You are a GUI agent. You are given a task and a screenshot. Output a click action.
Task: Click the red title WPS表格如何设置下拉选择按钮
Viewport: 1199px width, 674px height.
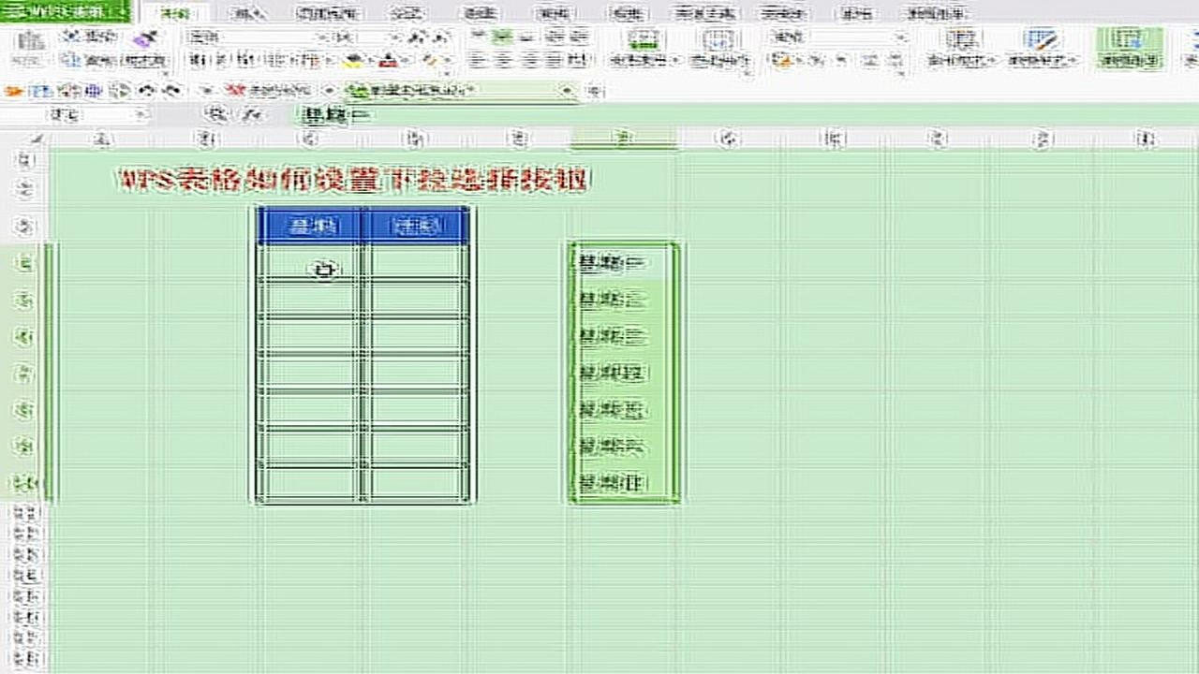coord(353,180)
